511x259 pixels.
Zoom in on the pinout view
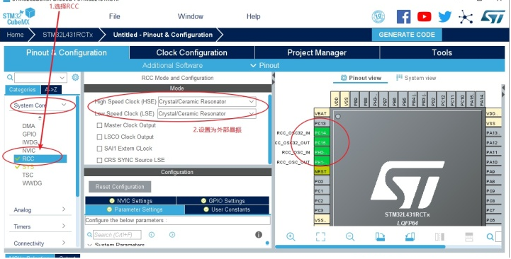[x=291, y=236]
